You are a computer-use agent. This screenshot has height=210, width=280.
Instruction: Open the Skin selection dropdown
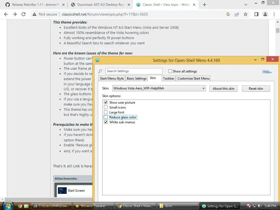point(159,88)
